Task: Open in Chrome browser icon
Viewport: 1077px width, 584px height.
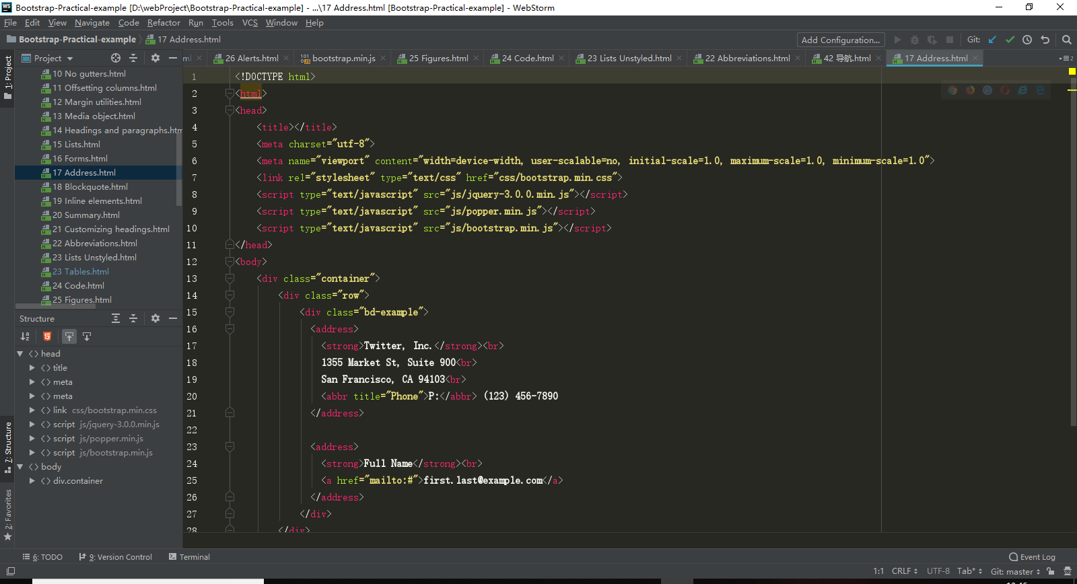Action: tap(952, 90)
